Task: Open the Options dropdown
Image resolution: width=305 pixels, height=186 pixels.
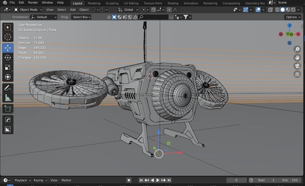Action: pyautogui.click(x=293, y=17)
